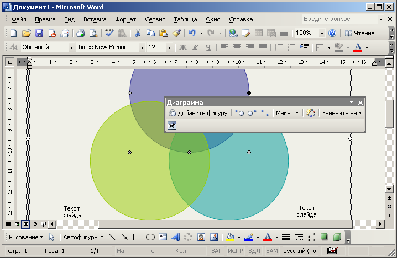Toggle bold formatting (Ж)
This screenshot has height=258, width=397.
pos(183,47)
